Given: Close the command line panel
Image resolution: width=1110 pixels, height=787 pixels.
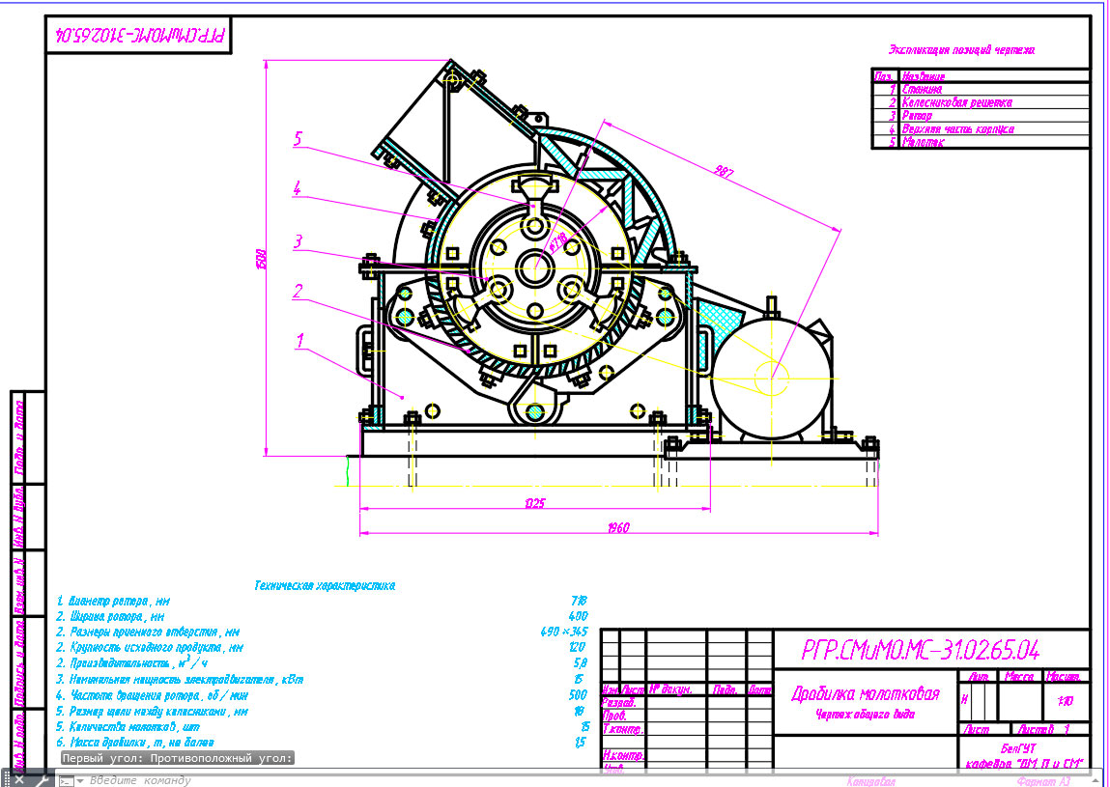Looking at the screenshot, I should point(19,780).
